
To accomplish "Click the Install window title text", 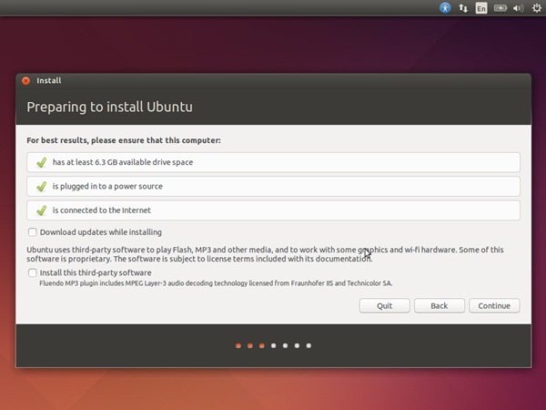I will tap(49, 81).
